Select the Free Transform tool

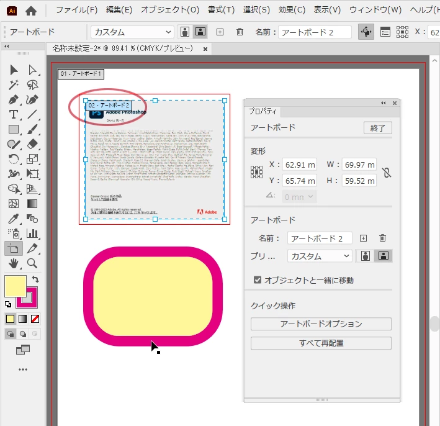point(32,174)
